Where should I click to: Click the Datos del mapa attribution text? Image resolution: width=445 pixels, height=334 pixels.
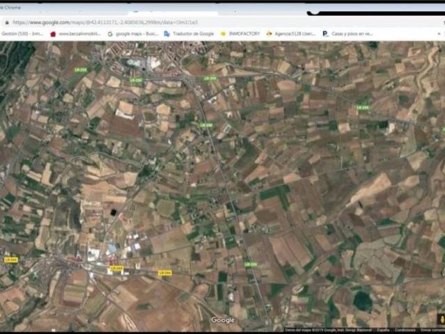point(327,330)
